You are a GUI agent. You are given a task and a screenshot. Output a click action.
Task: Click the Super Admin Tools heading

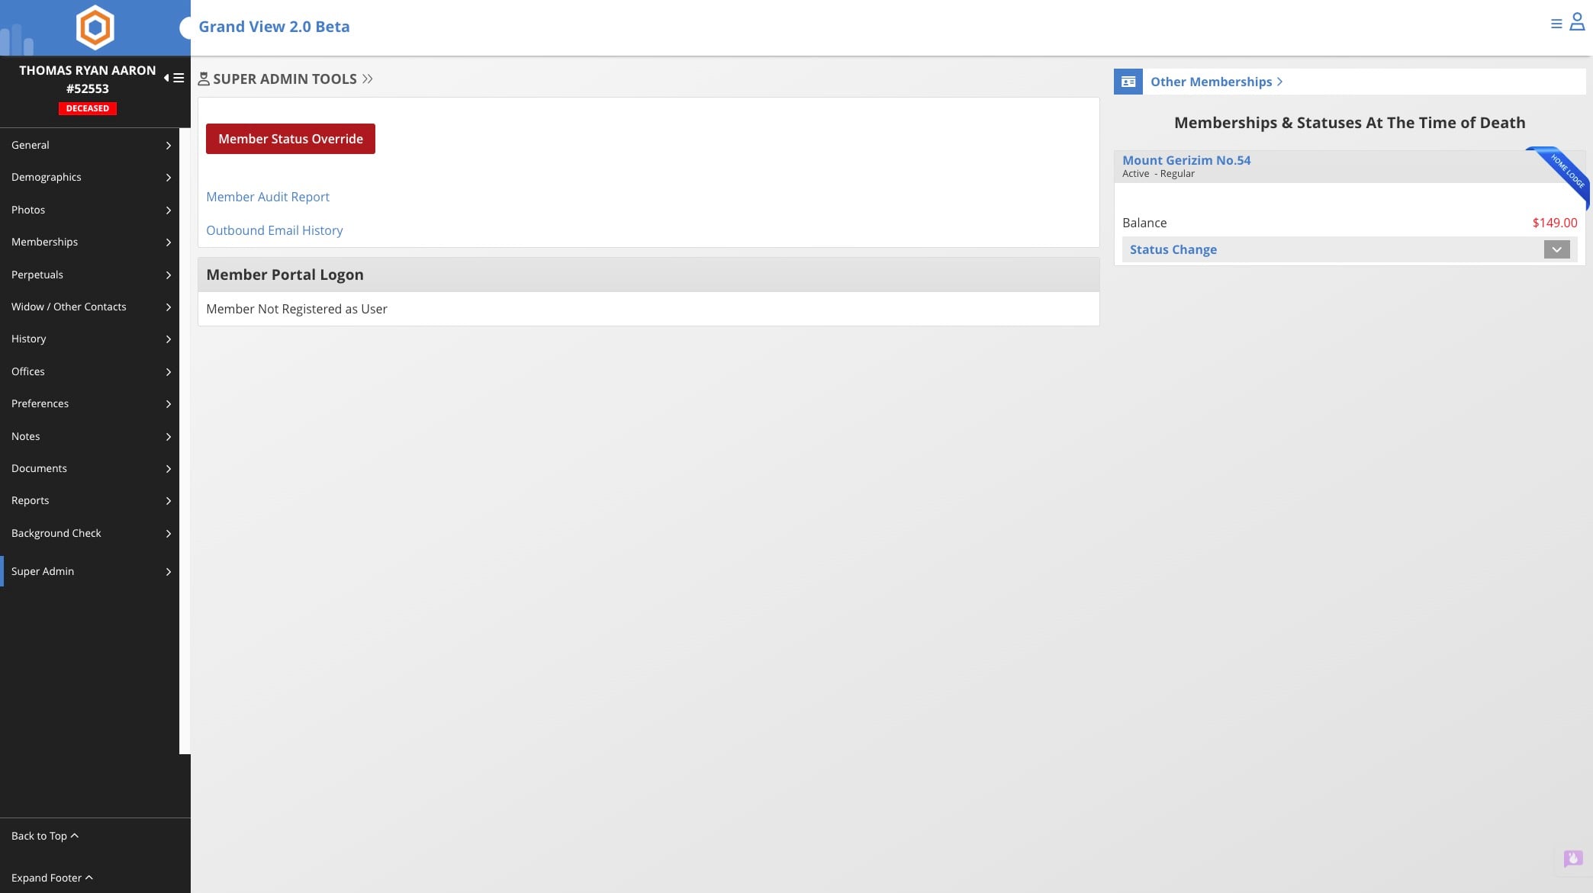[285, 79]
